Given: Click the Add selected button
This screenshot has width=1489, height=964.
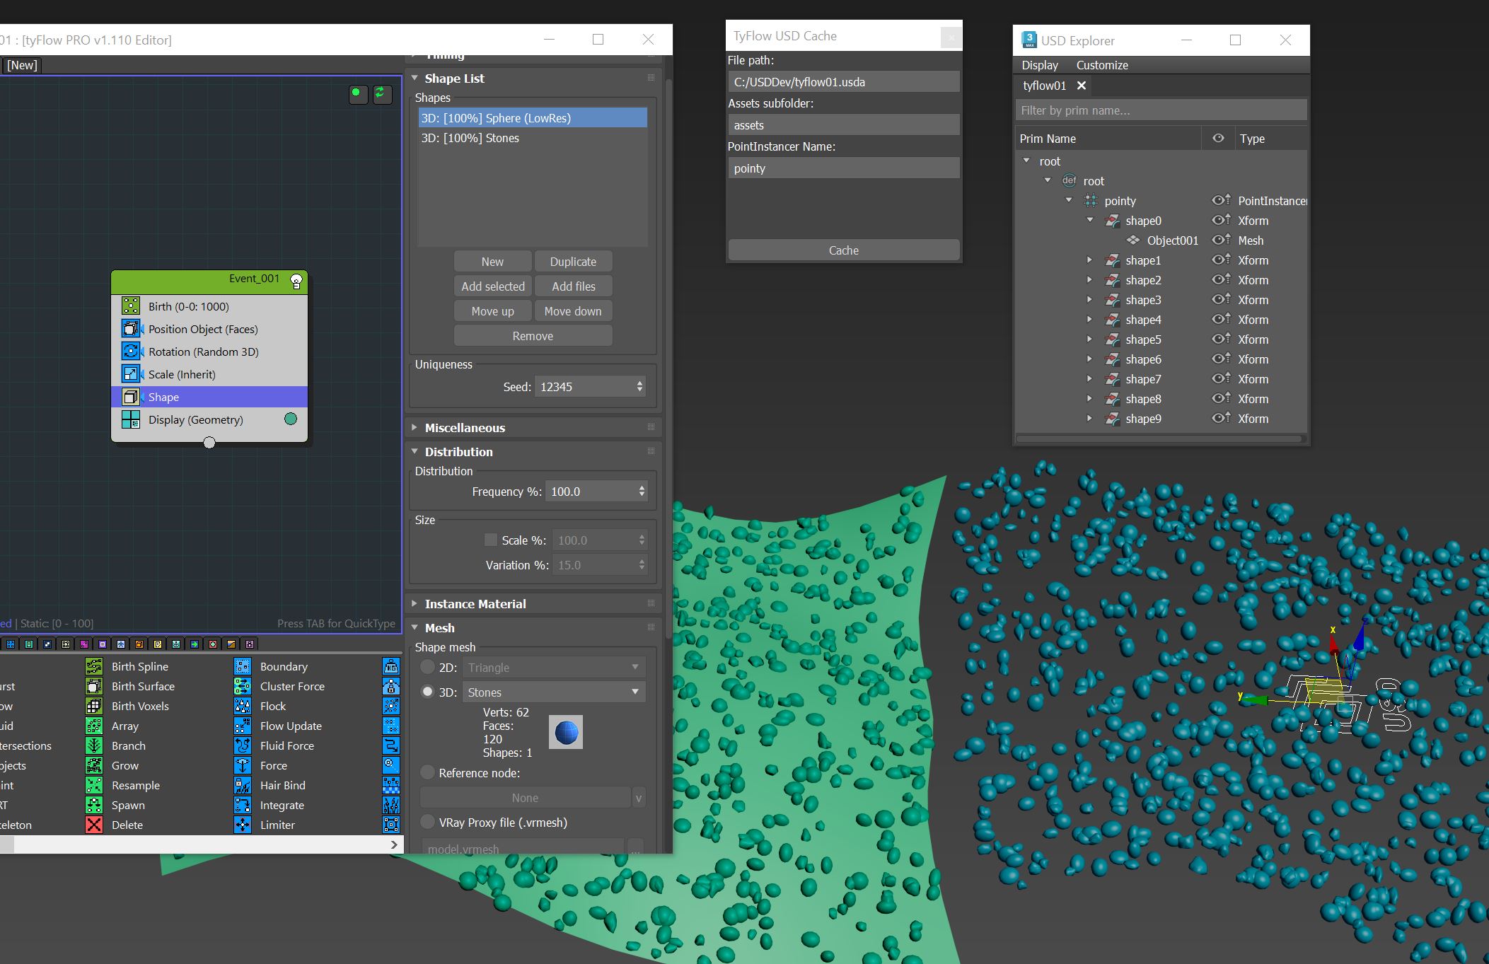Looking at the screenshot, I should tap(492, 286).
